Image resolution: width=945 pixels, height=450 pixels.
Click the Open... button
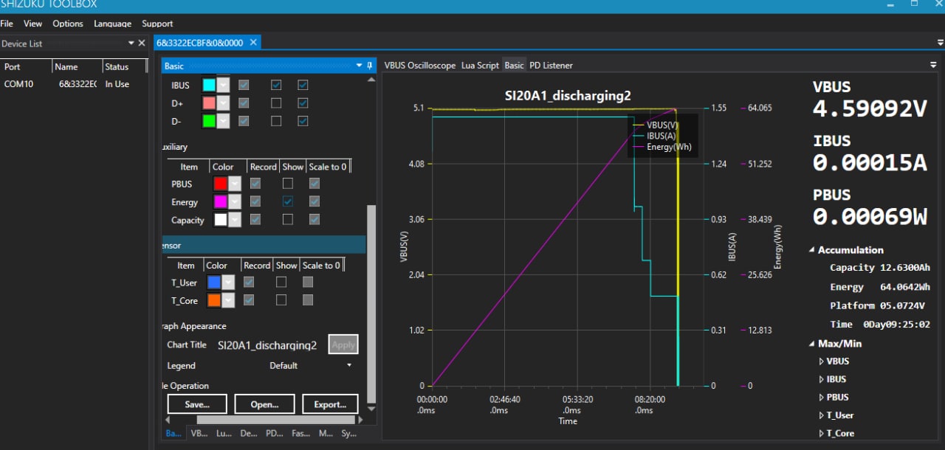coord(264,404)
